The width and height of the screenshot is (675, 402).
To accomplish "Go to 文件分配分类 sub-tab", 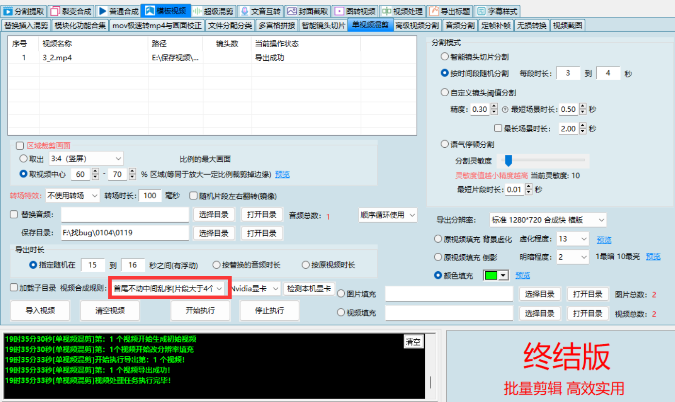I will (x=230, y=25).
